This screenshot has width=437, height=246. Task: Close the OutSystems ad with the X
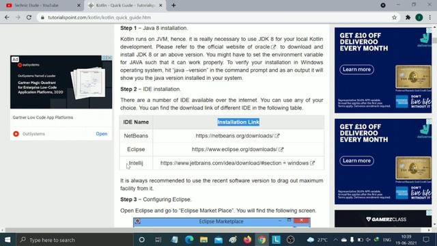(109, 57)
